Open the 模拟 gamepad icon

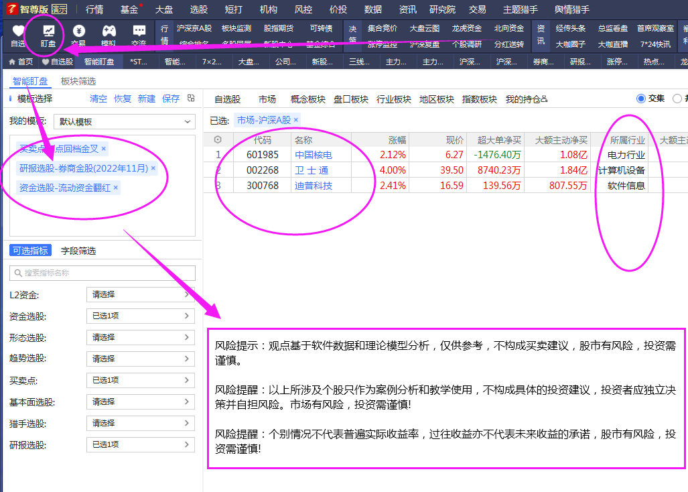pyautogui.click(x=108, y=31)
